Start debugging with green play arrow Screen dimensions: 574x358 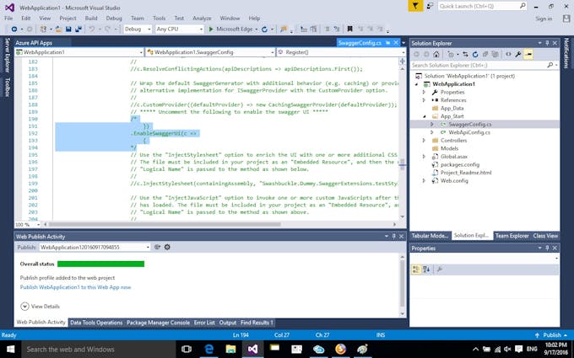[x=211, y=29]
